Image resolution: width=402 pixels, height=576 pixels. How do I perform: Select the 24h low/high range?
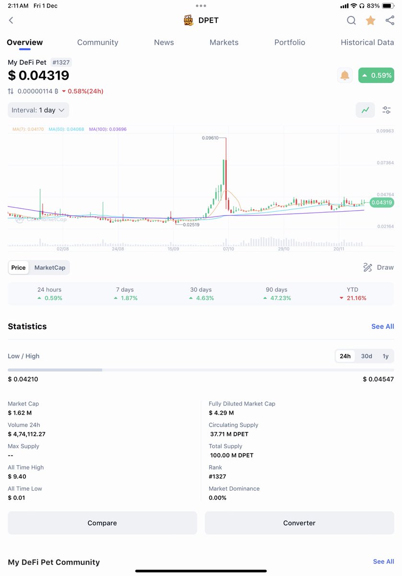point(345,356)
